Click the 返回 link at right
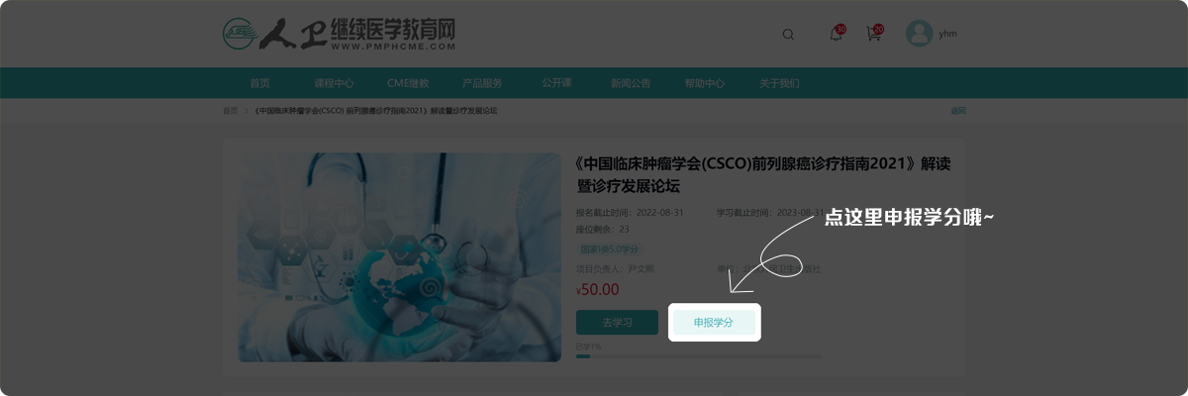 958,111
